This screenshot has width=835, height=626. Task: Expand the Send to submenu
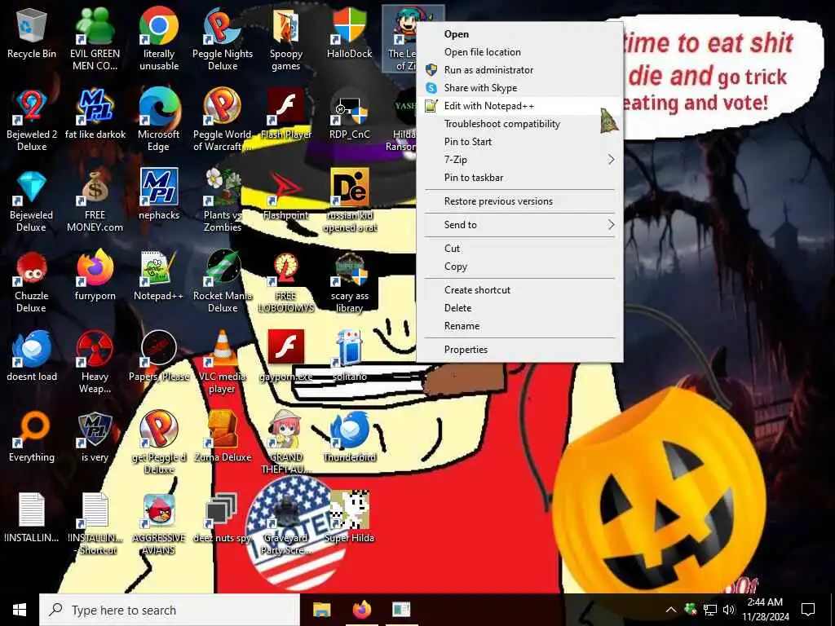[x=519, y=225]
